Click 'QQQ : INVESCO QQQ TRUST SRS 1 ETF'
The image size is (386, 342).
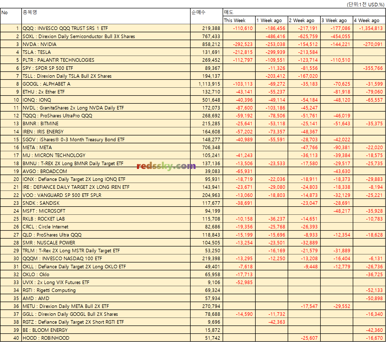(x=106, y=28)
